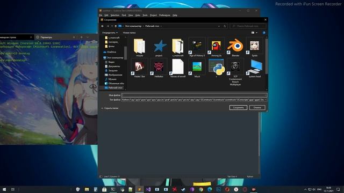The image size is (344, 193).
Task: Add a new tab in terminal window
Action: pyautogui.click(x=82, y=37)
